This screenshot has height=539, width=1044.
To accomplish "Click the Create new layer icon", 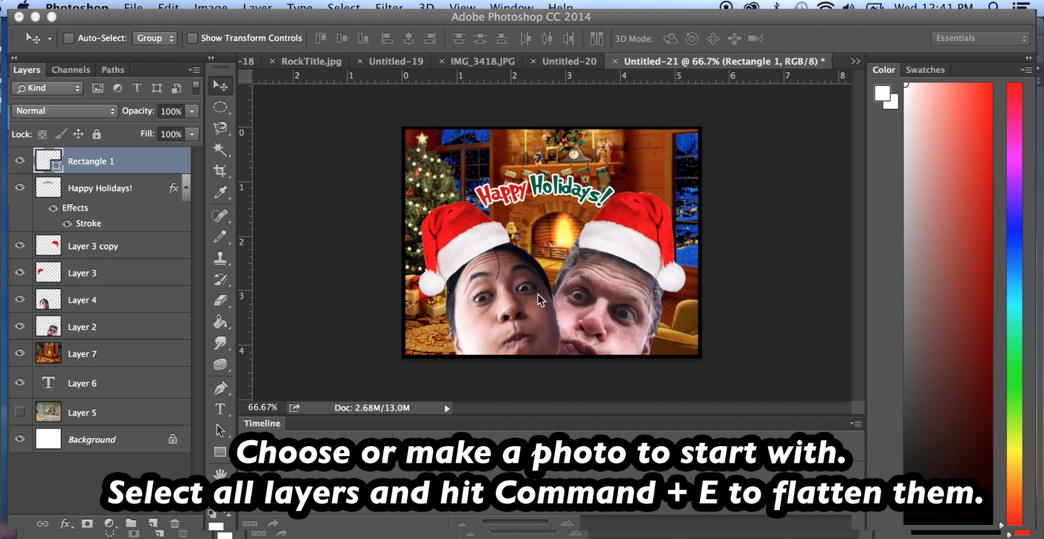I will point(153,524).
